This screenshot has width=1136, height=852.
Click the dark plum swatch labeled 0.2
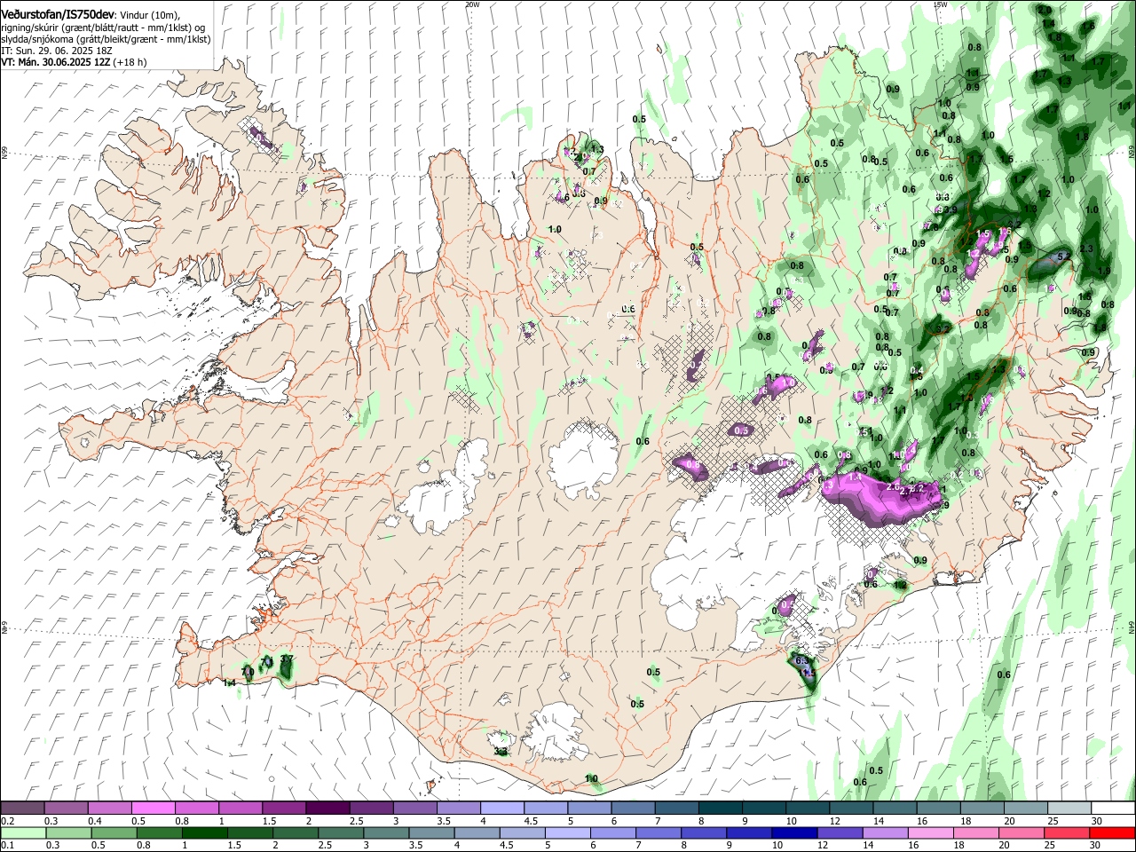(23, 808)
